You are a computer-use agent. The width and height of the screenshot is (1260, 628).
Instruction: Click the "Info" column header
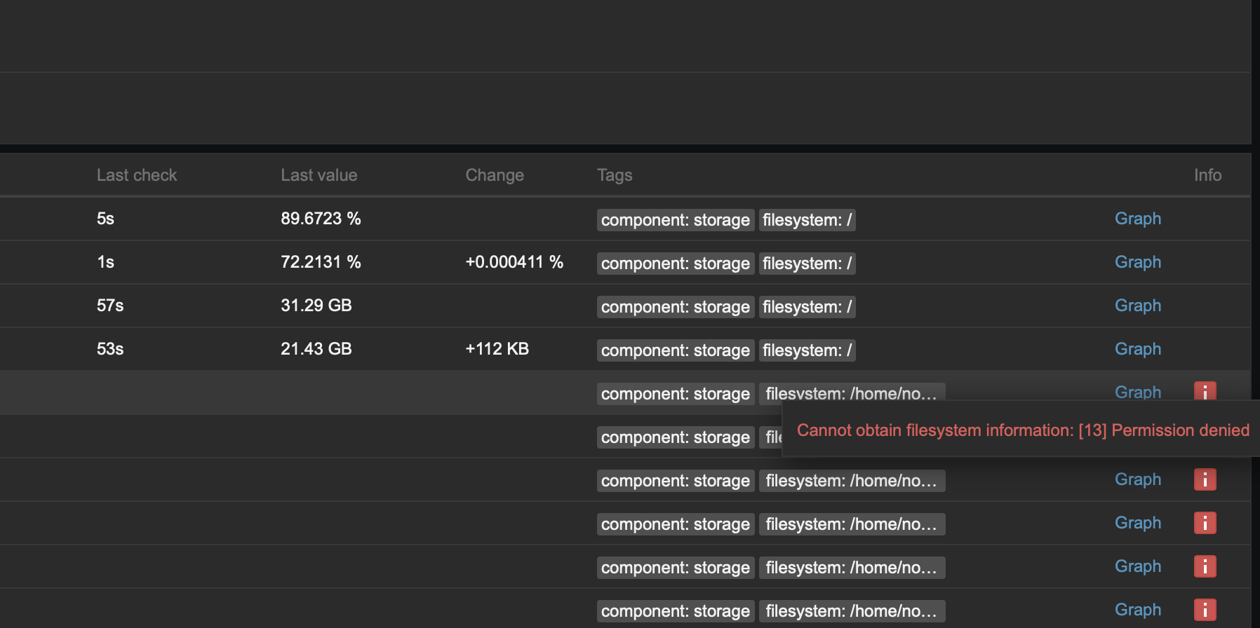point(1207,175)
